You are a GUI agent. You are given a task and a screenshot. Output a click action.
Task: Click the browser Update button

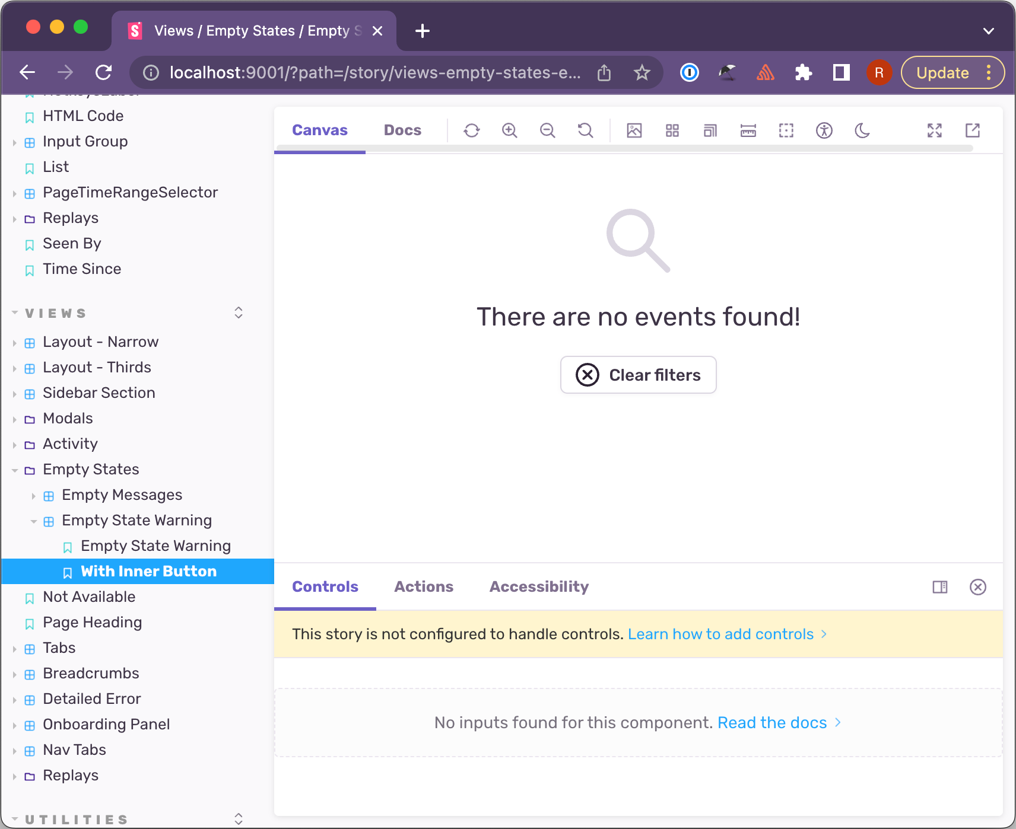click(x=952, y=72)
